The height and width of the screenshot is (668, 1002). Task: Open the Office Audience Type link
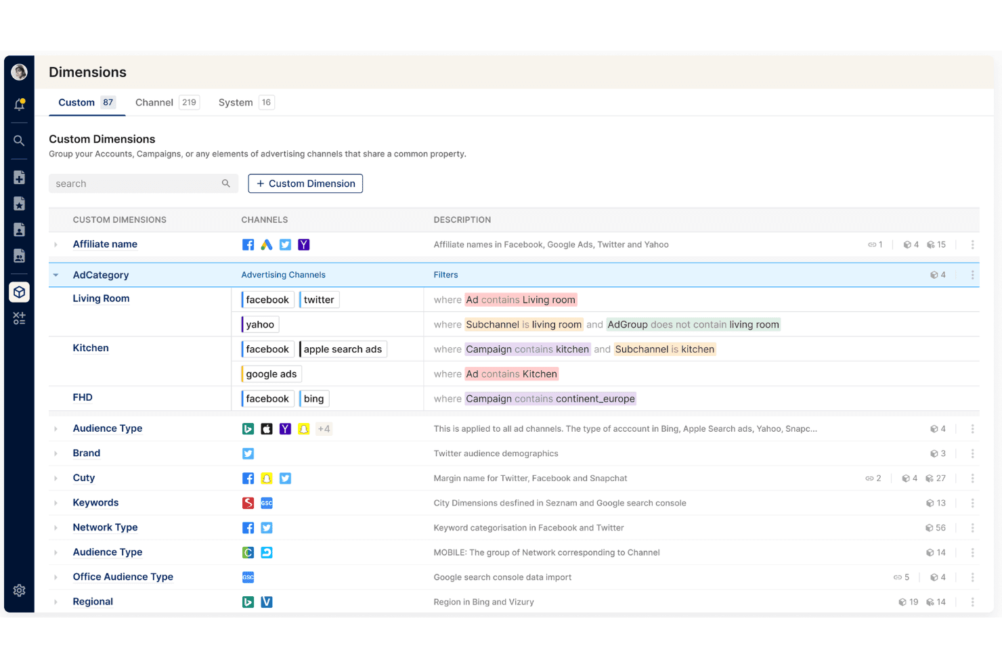click(123, 577)
